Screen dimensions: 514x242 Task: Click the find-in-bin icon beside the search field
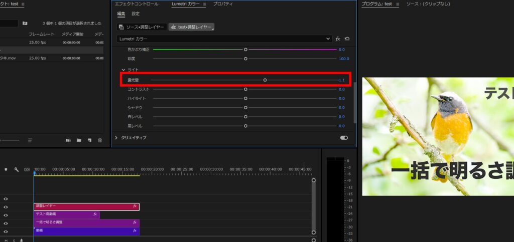click(25, 23)
